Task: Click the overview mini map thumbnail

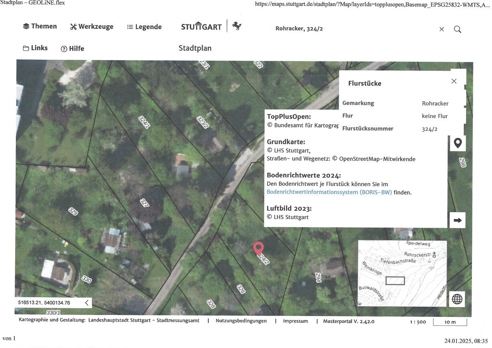Action: tap(402, 273)
